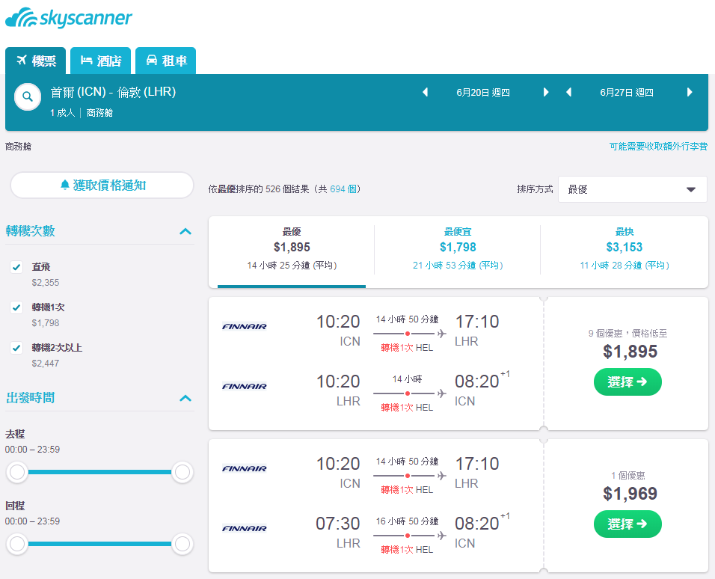Toggle the 轉機1次 checkbox
The height and width of the screenshot is (579, 715).
click(x=16, y=307)
